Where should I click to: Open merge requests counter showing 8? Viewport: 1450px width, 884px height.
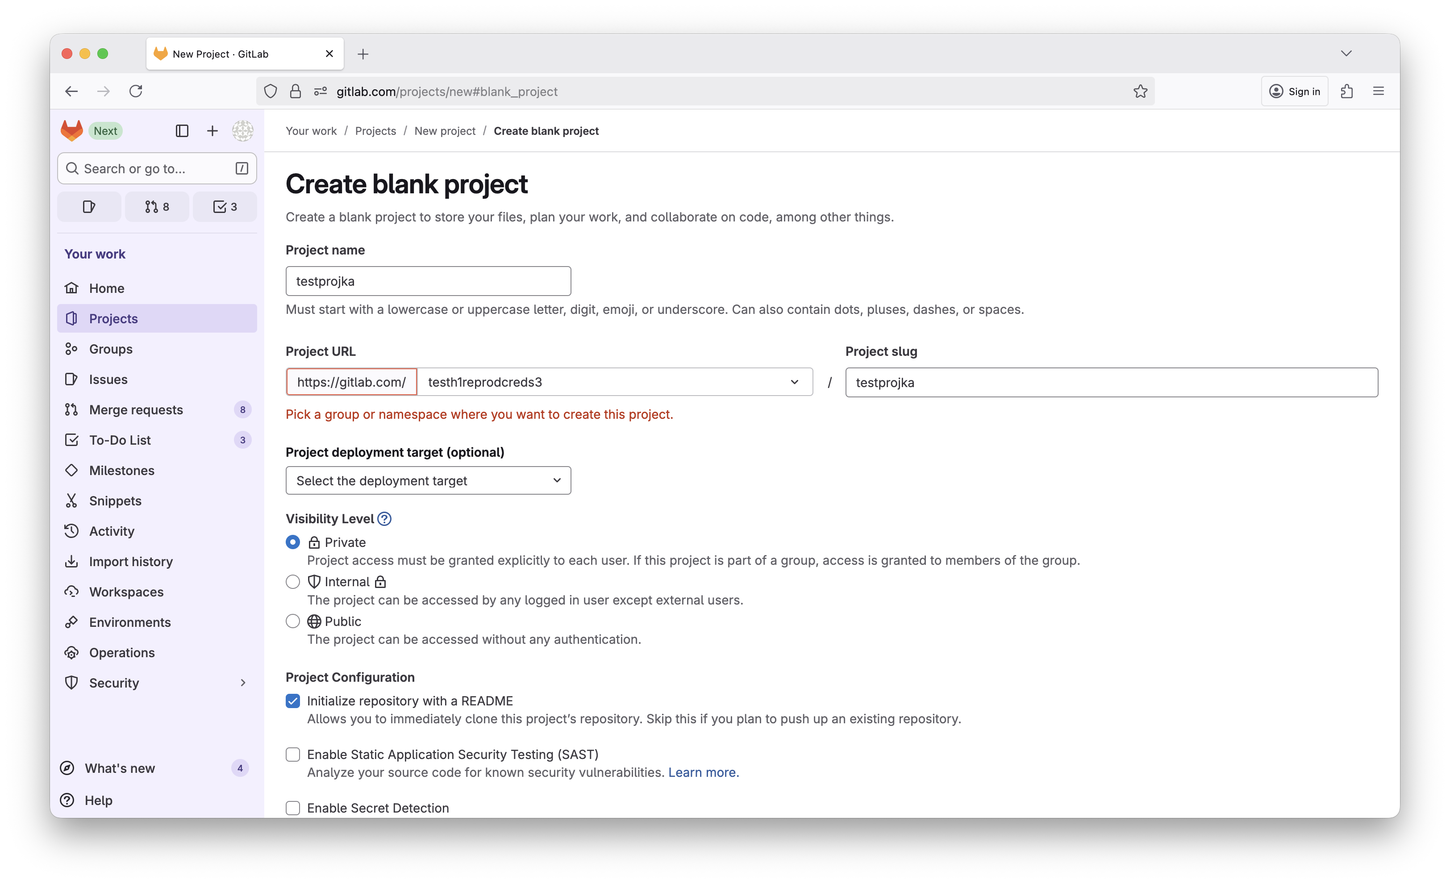click(x=157, y=207)
